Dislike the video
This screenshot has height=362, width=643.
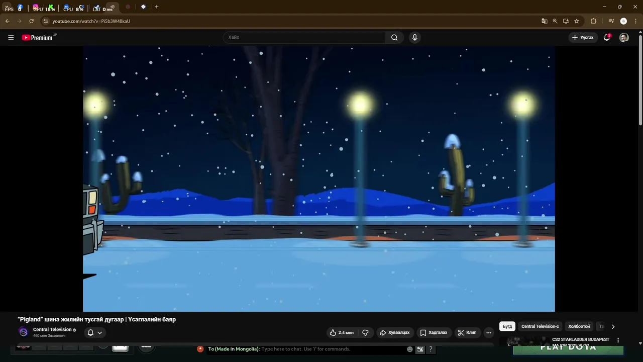coord(365,332)
